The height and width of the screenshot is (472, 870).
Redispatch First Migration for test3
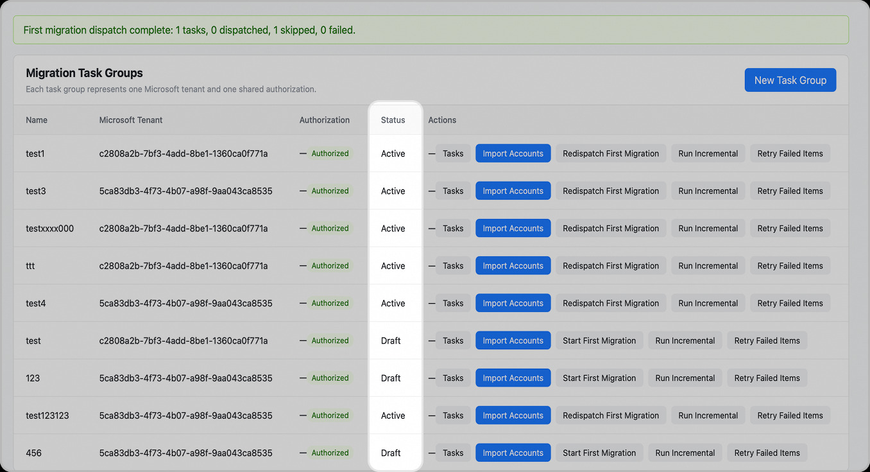pos(611,191)
